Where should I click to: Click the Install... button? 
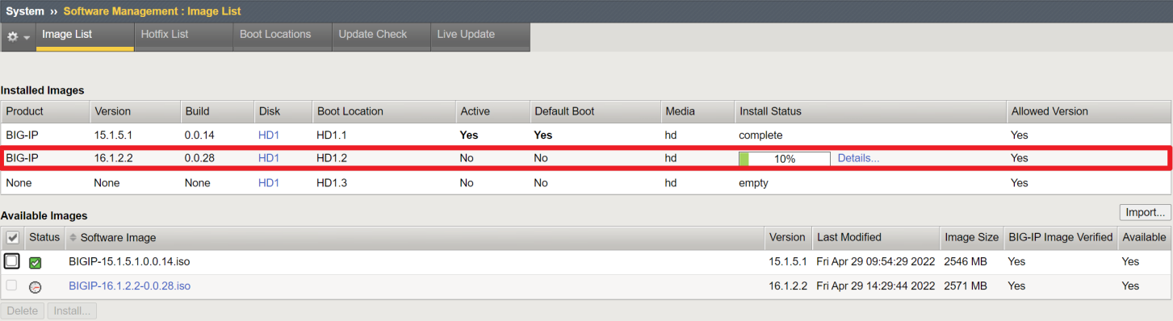(x=73, y=311)
